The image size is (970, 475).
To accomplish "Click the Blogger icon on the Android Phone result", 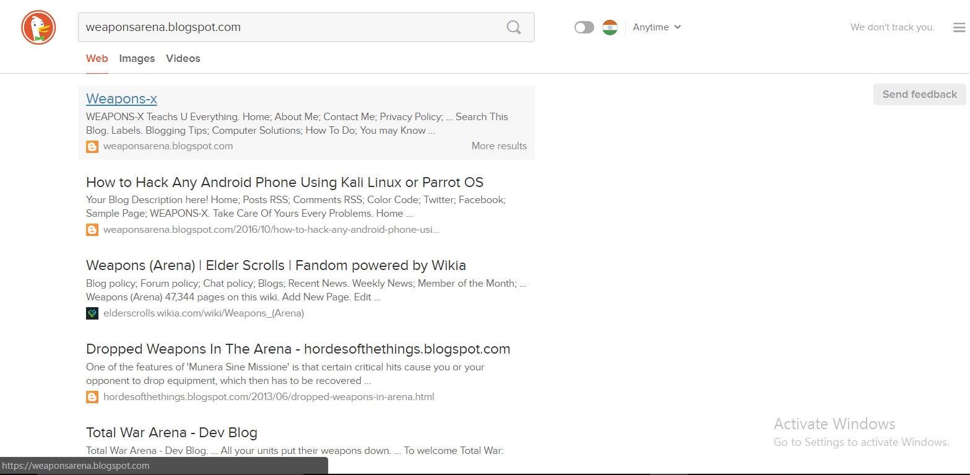I will click(x=92, y=230).
